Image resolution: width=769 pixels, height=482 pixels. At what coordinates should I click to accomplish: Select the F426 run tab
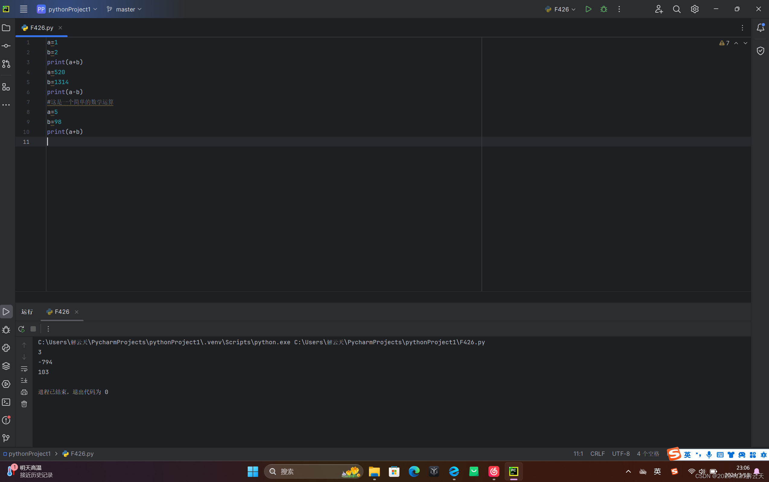[62, 311]
